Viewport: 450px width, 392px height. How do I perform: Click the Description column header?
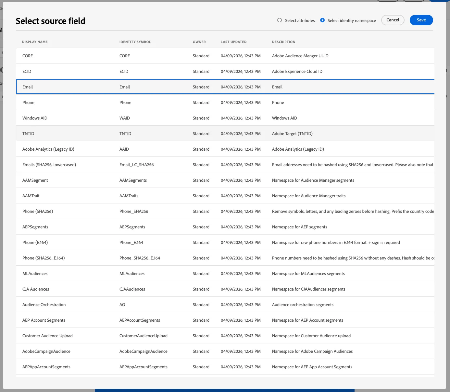[x=284, y=42]
